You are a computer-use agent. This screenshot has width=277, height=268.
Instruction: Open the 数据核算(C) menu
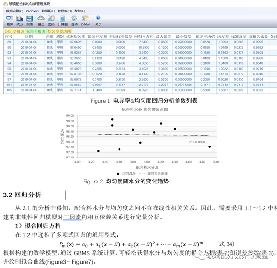[x=14, y=11]
